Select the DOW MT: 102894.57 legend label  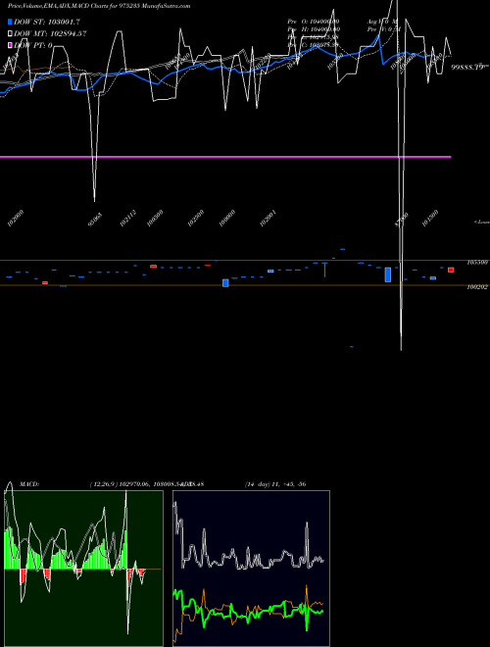50,33
